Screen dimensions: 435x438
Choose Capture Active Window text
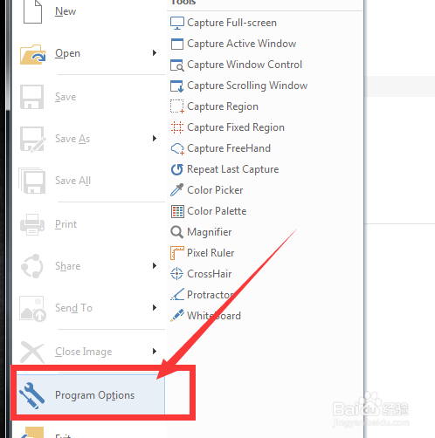pyautogui.click(x=242, y=44)
